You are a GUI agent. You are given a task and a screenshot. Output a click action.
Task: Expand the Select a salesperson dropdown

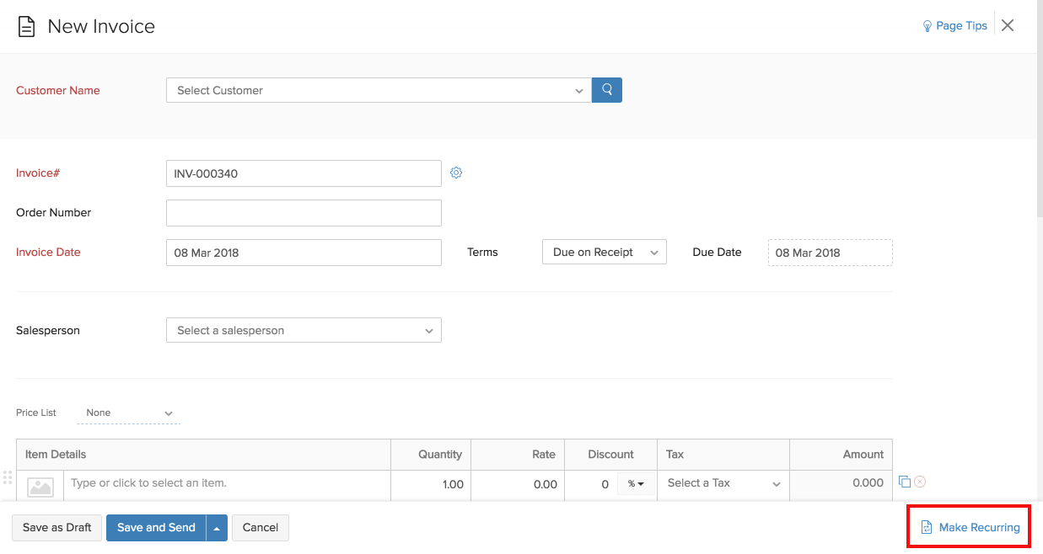coord(304,329)
